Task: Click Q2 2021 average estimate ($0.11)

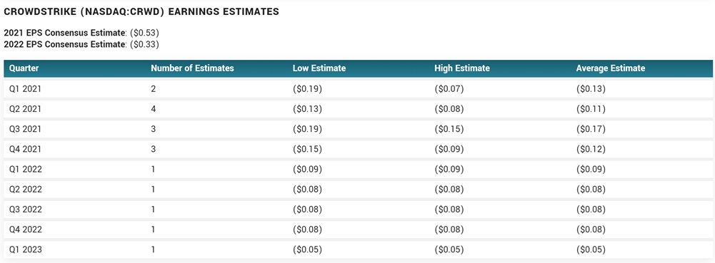Action: (591, 109)
